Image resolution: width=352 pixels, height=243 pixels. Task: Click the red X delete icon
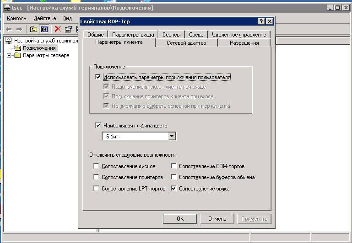[x=58, y=29]
